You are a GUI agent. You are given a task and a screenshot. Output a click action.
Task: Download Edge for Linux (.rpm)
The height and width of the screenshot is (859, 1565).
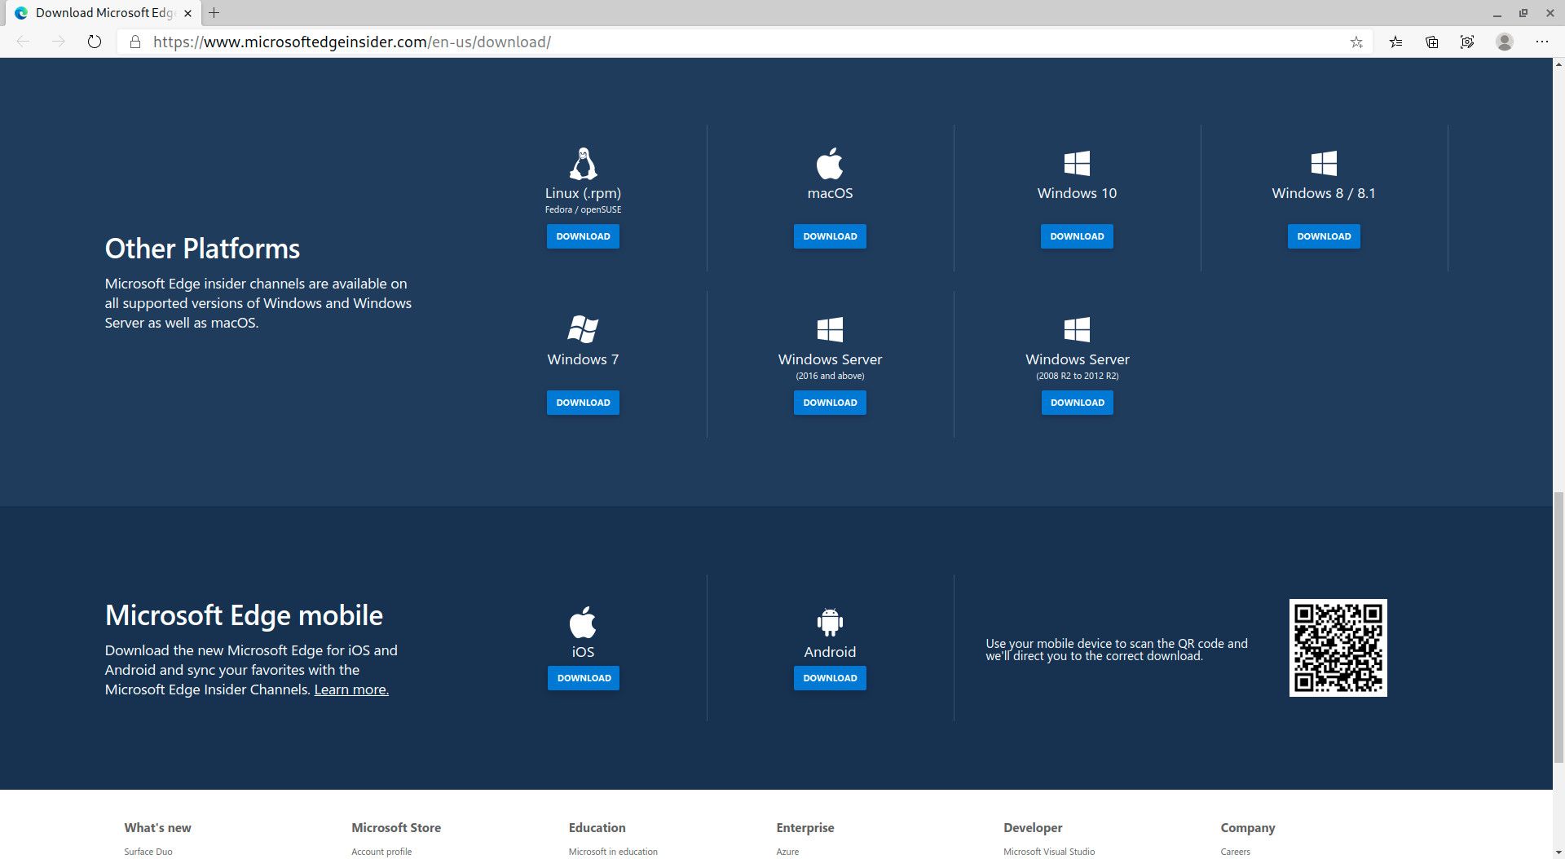click(583, 236)
